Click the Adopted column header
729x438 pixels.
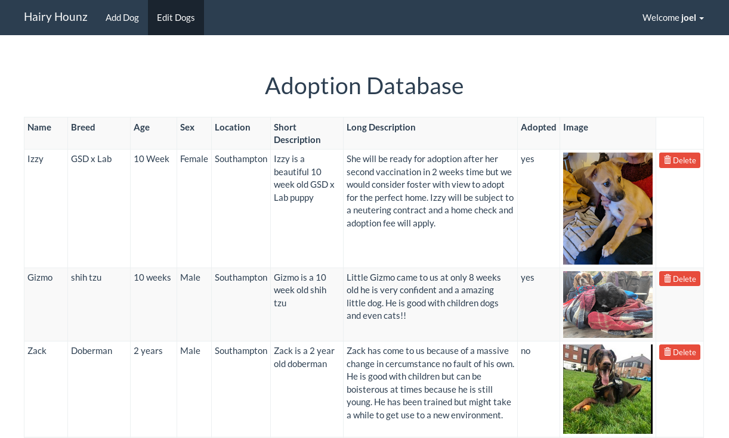538,128
